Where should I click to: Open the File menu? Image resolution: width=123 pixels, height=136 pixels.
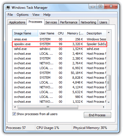(x=10, y=15)
